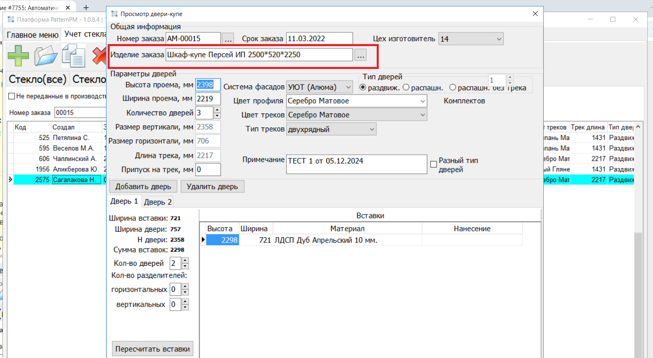The width and height of the screenshot is (653, 358).
Task: Increase door count using up arrow
Action: click(217, 110)
